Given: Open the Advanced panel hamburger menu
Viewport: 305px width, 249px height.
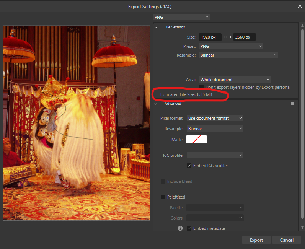Looking at the screenshot, I should point(292,104).
